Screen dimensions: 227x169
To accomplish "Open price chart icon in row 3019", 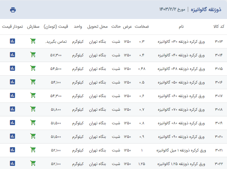I will pos(12,123).
